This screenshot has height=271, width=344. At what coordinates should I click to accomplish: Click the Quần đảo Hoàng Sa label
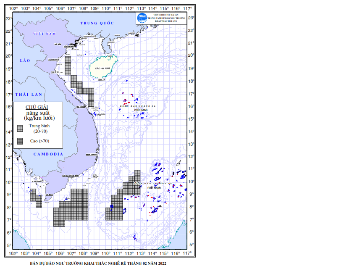click(137, 106)
